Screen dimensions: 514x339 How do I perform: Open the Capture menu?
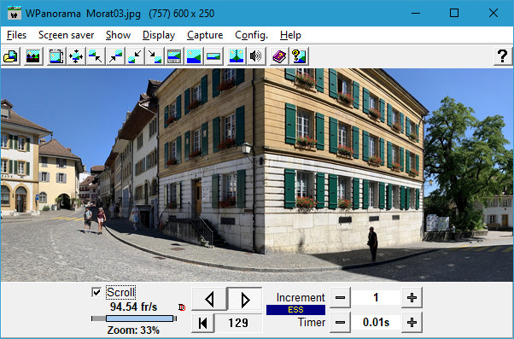205,35
